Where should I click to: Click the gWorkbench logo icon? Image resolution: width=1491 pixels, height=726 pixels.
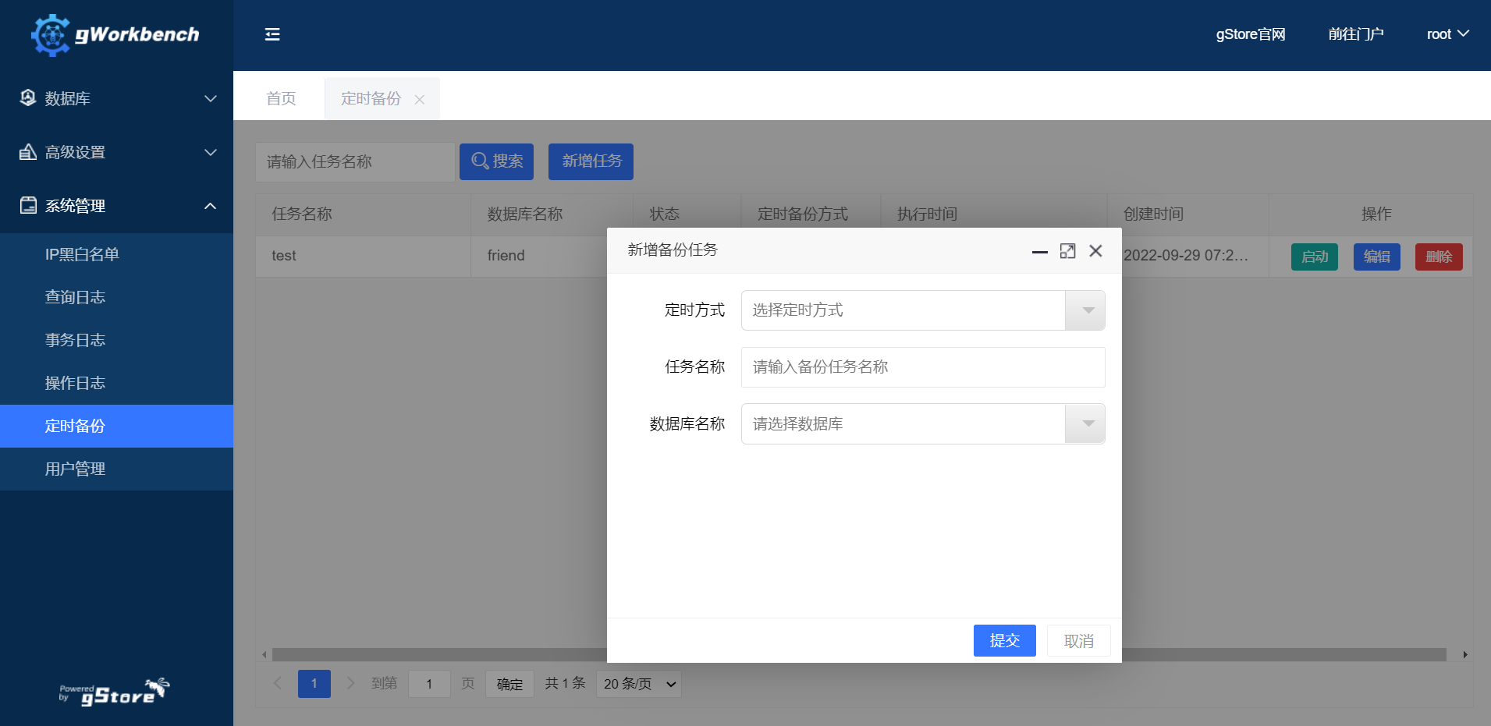point(51,35)
